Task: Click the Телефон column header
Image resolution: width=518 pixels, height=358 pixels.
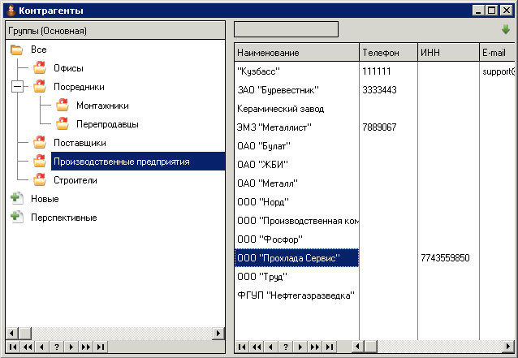Action: coord(388,53)
